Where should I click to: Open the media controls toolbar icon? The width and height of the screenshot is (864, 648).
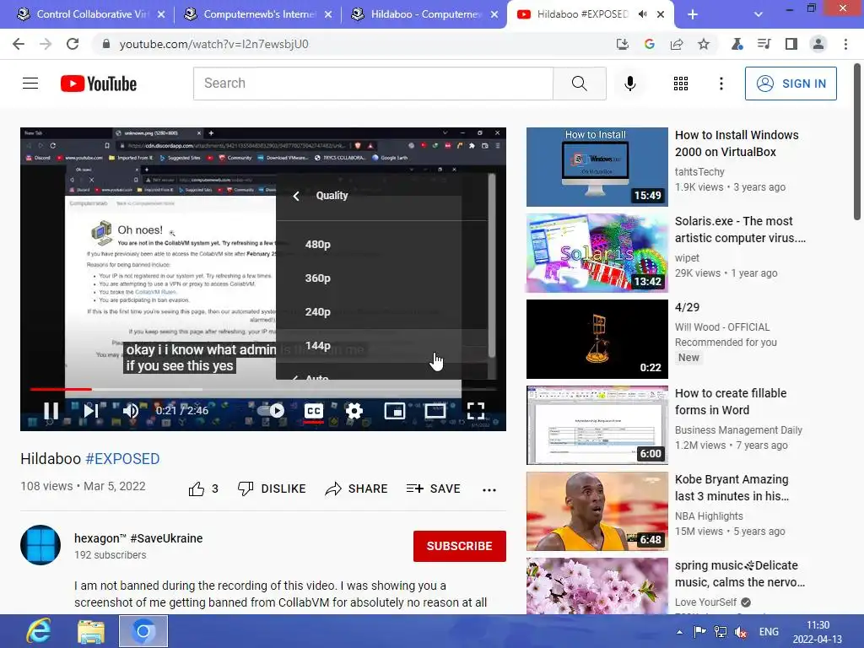[x=764, y=44]
